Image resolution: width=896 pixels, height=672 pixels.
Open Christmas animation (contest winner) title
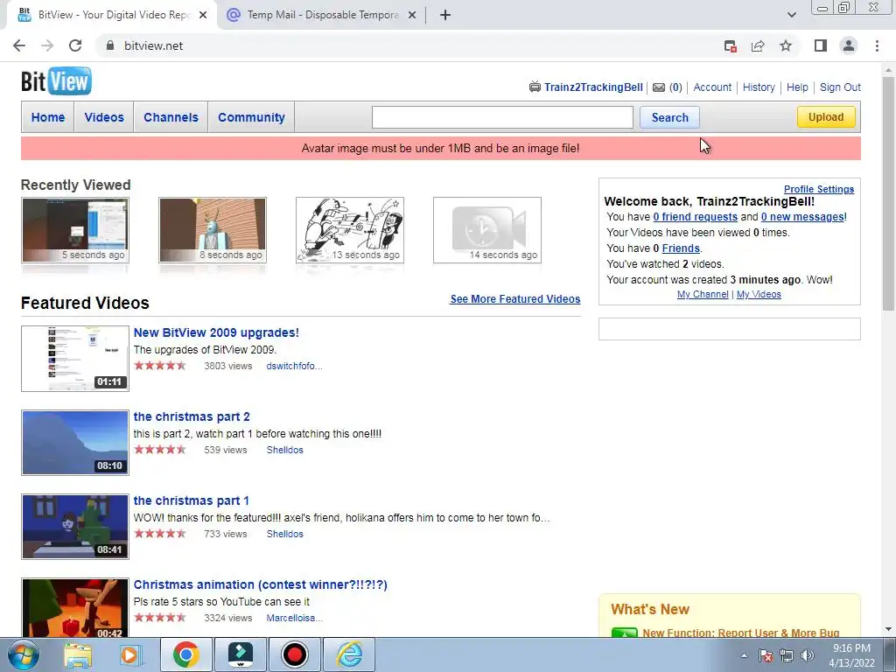tap(260, 584)
